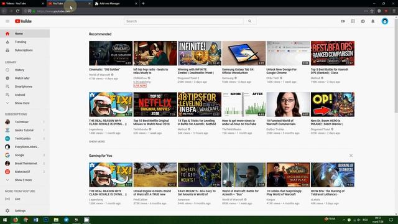Go to Home in sidebar

[x=25, y=34]
